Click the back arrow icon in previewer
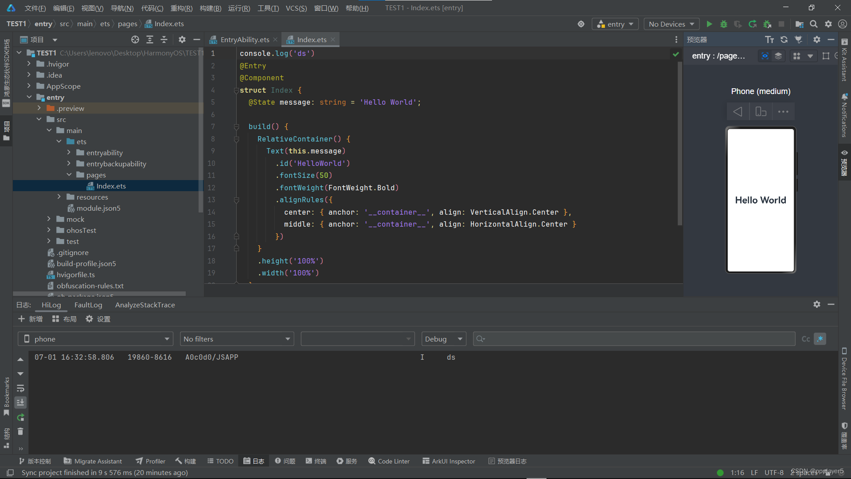Viewport: 851px width, 479px height. point(738,112)
